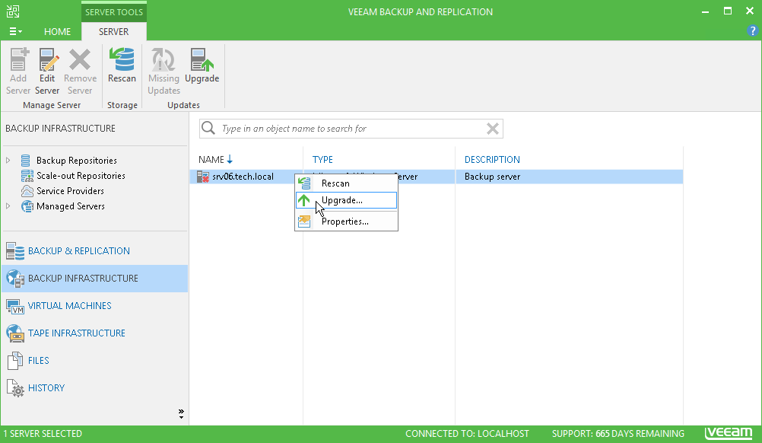Click '1 SERVER SELECTED' status text
Viewport: 762px width, 443px height.
[43, 433]
